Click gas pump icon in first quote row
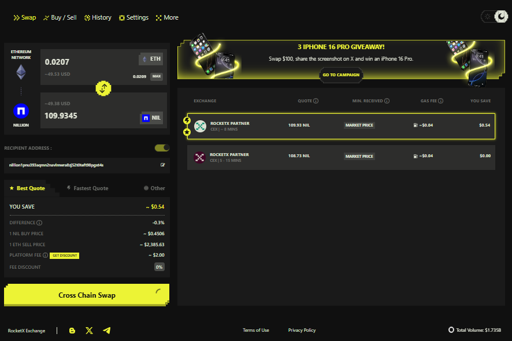The width and height of the screenshot is (512, 341). (x=415, y=125)
